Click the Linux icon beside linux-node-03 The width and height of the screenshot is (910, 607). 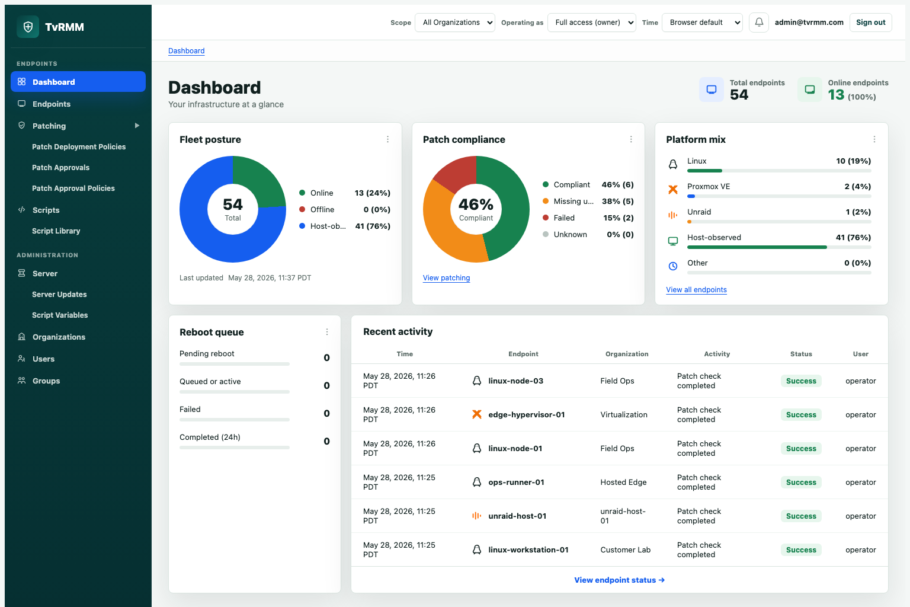(x=477, y=381)
